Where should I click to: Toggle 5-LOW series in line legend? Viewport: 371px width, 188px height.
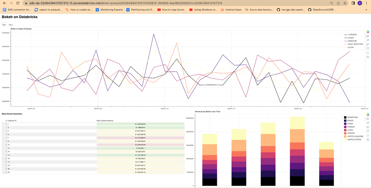(350, 47)
